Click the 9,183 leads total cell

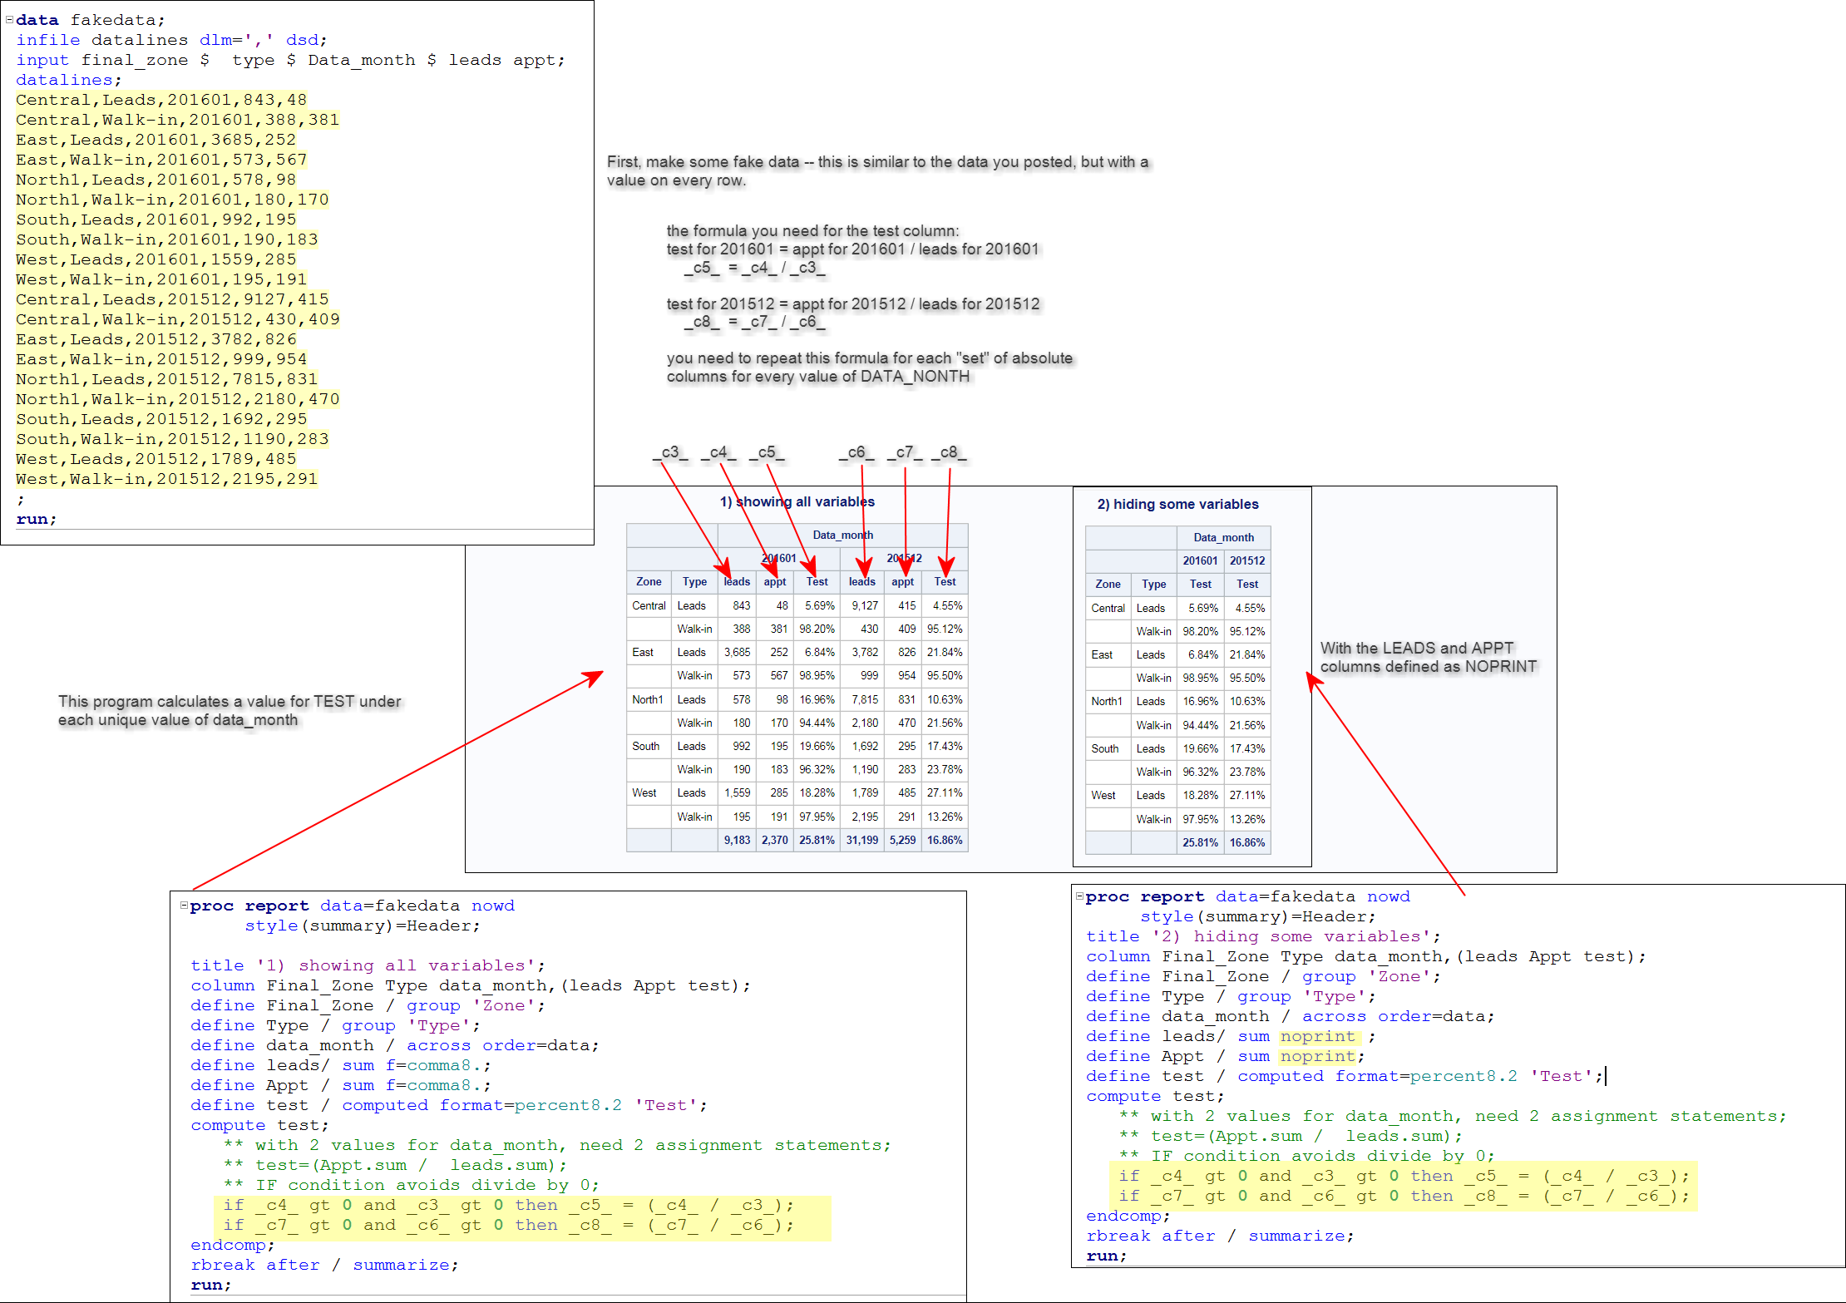click(737, 841)
